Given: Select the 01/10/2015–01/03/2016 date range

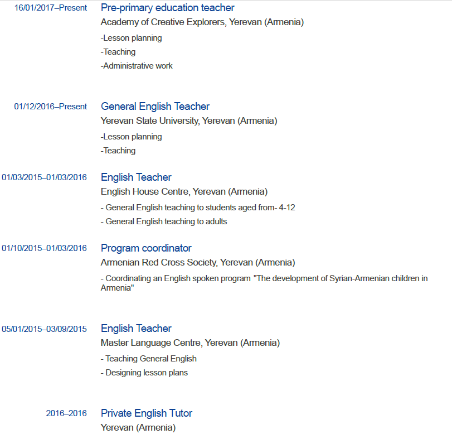Looking at the screenshot, I should 45,248.
